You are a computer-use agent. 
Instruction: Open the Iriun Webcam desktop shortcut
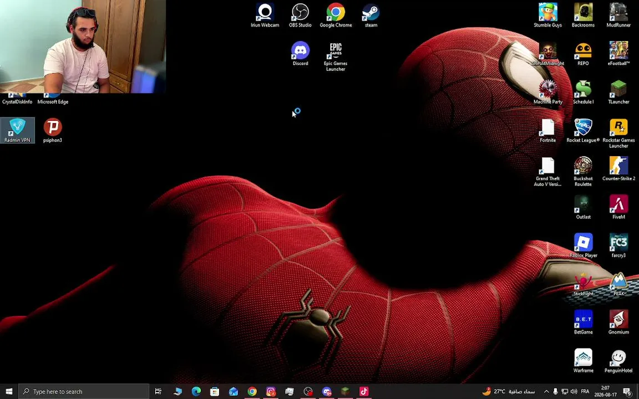click(265, 16)
